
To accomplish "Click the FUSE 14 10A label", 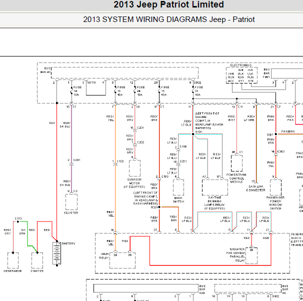I will click(77, 91).
